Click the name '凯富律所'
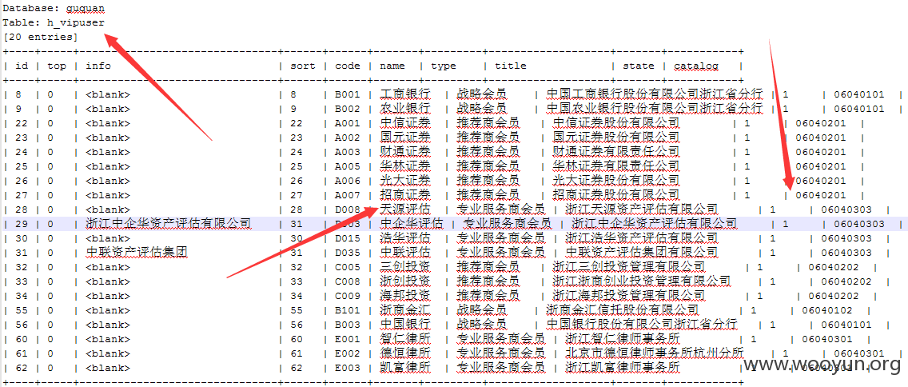The width and height of the screenshot is (908, 387). [405, 367]
